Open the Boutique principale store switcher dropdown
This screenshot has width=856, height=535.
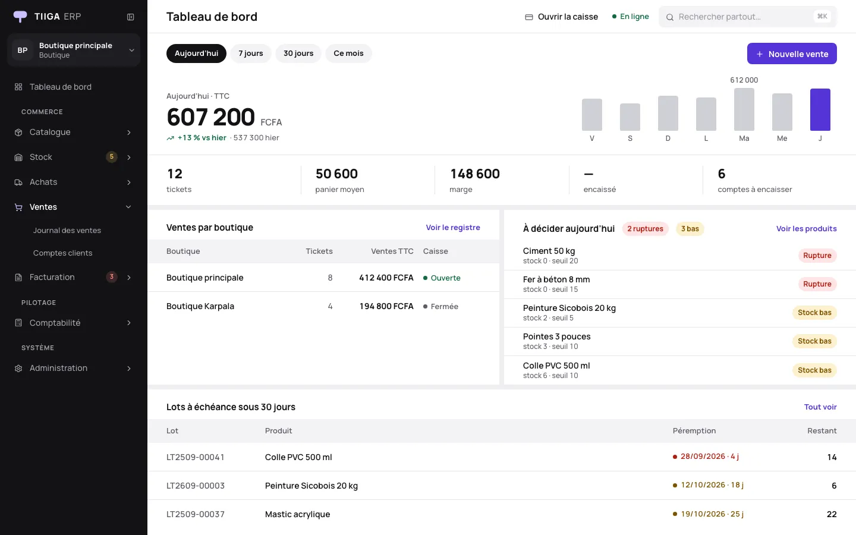pyautogui.click(x=74, y=50)
